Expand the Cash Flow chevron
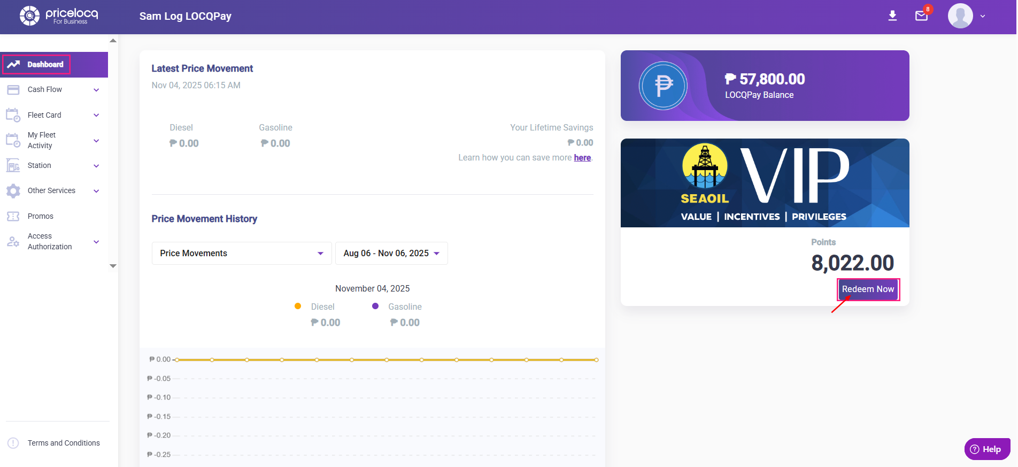Screen dimensions: 1018x467 click(96, 90)
